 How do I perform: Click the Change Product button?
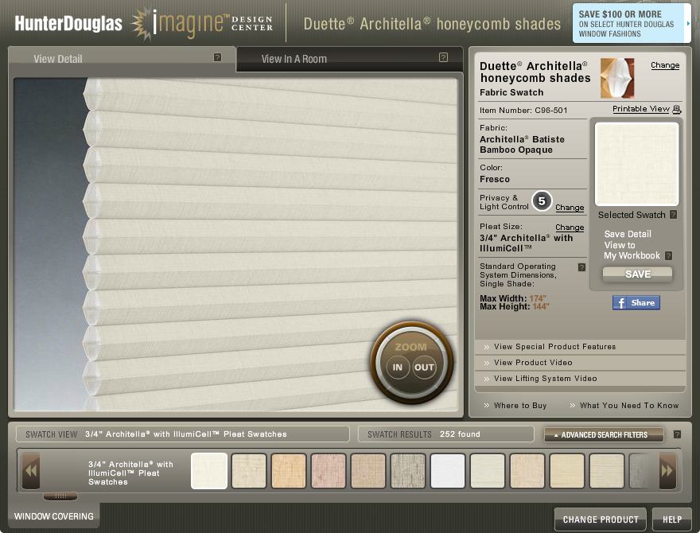(601, 519)
